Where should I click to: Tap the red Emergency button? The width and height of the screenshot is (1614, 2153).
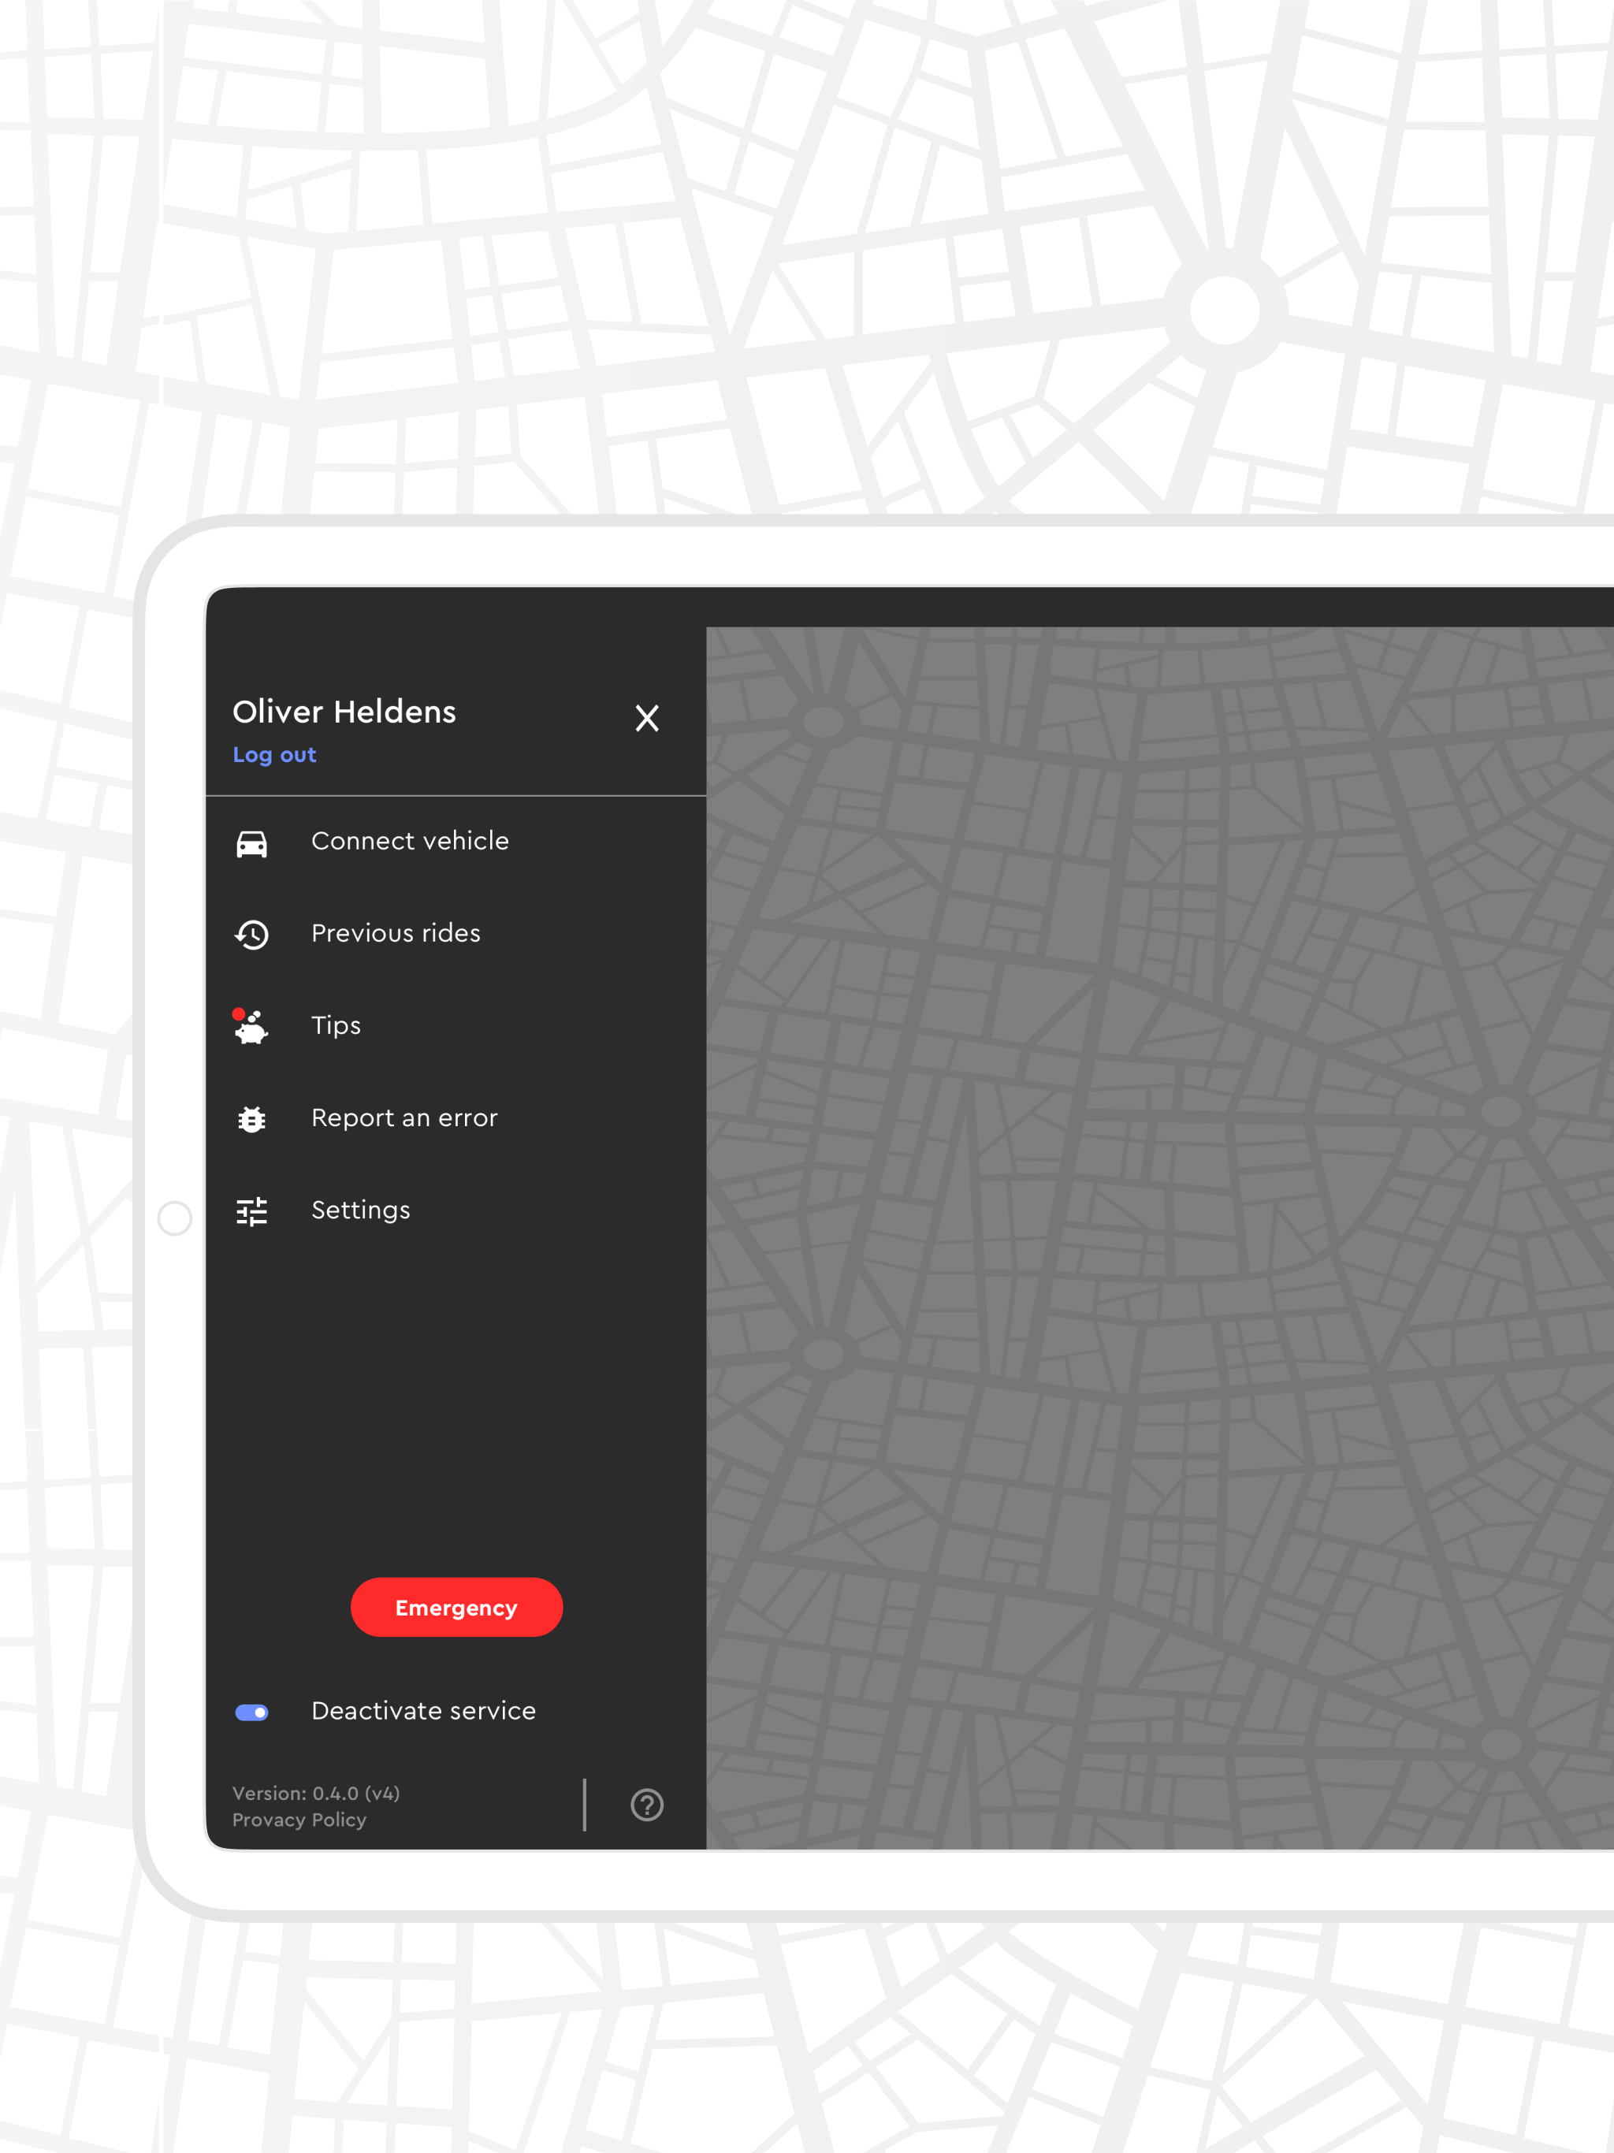click(456, 1607)
